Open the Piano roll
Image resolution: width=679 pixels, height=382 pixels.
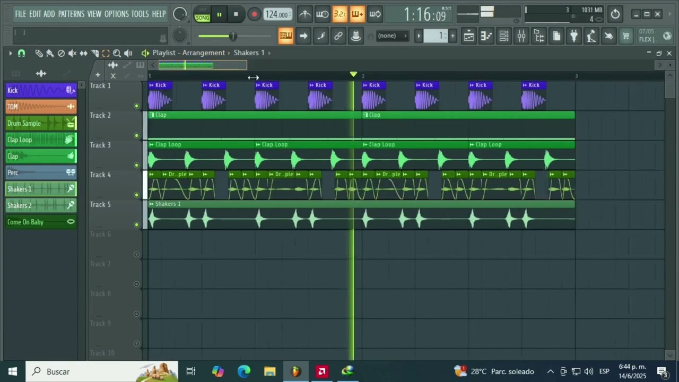click(x=486, y=36)
